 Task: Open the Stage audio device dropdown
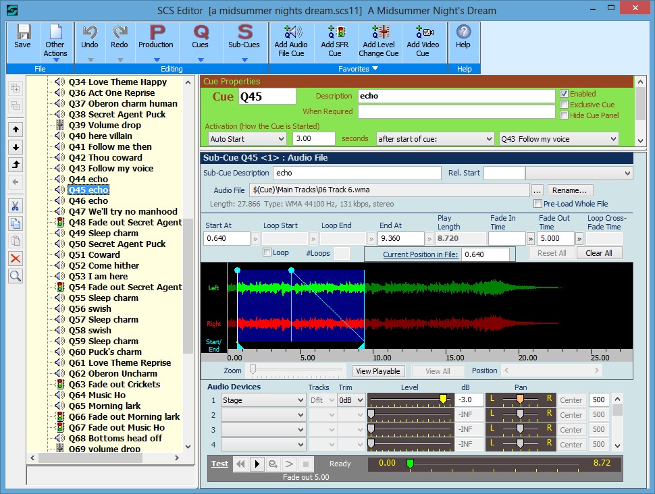click(263, 400)
